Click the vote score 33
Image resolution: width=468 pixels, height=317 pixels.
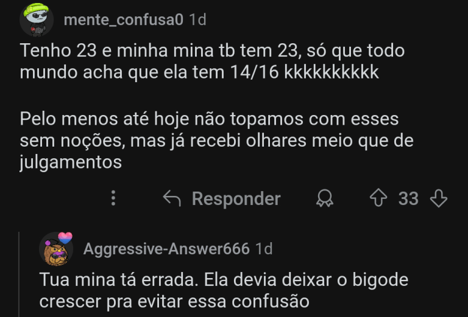pyautogui.click(x=408, y=198)
